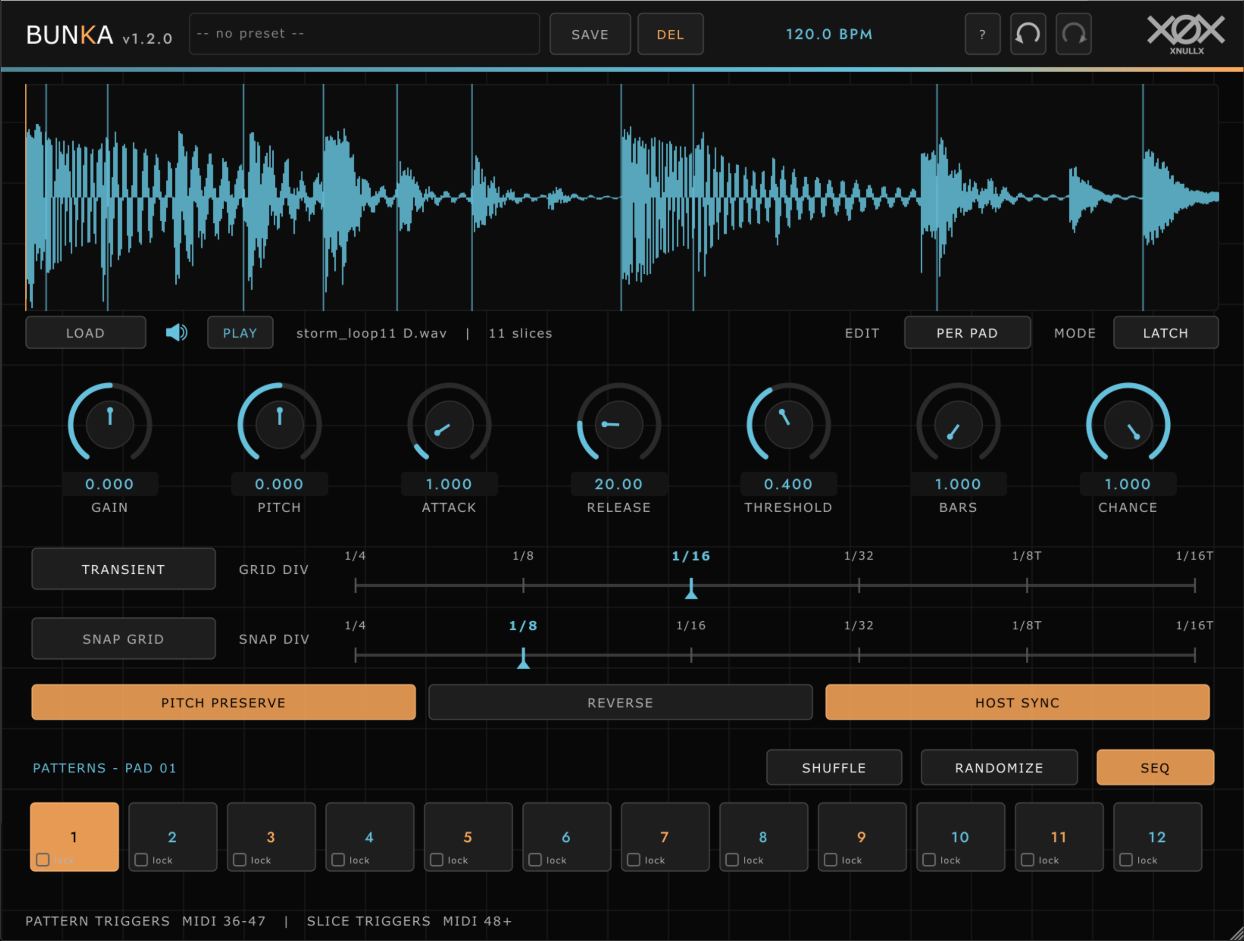1244x941 pixels.
Task: Click the 120.0 BPM tempo display
Action: click(829, 34)
